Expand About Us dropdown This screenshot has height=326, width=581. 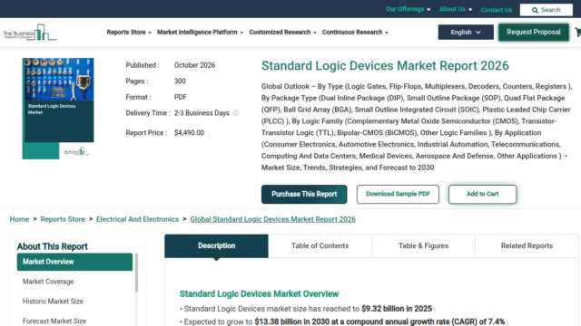(456, 9)
